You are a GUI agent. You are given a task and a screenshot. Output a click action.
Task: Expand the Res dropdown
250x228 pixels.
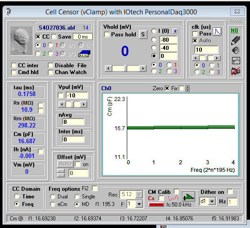139,195
